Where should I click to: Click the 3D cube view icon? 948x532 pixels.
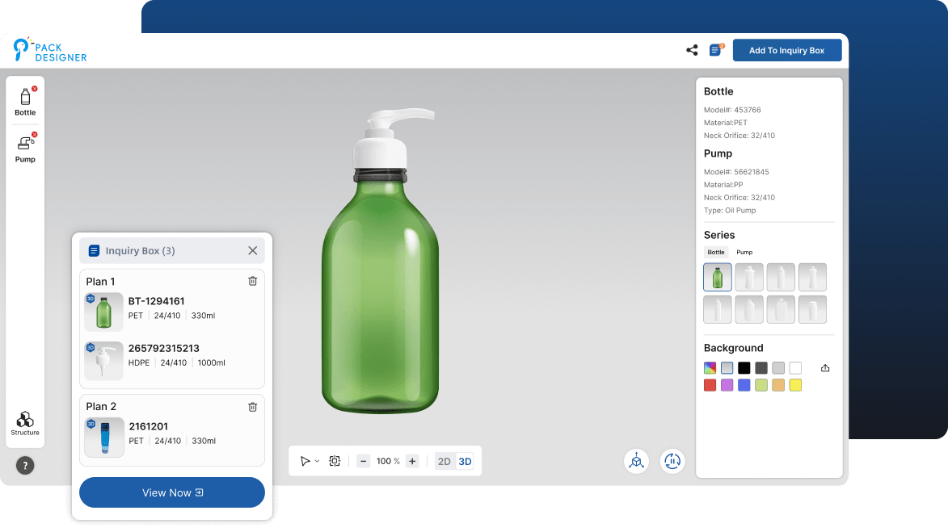coord(637,461)
